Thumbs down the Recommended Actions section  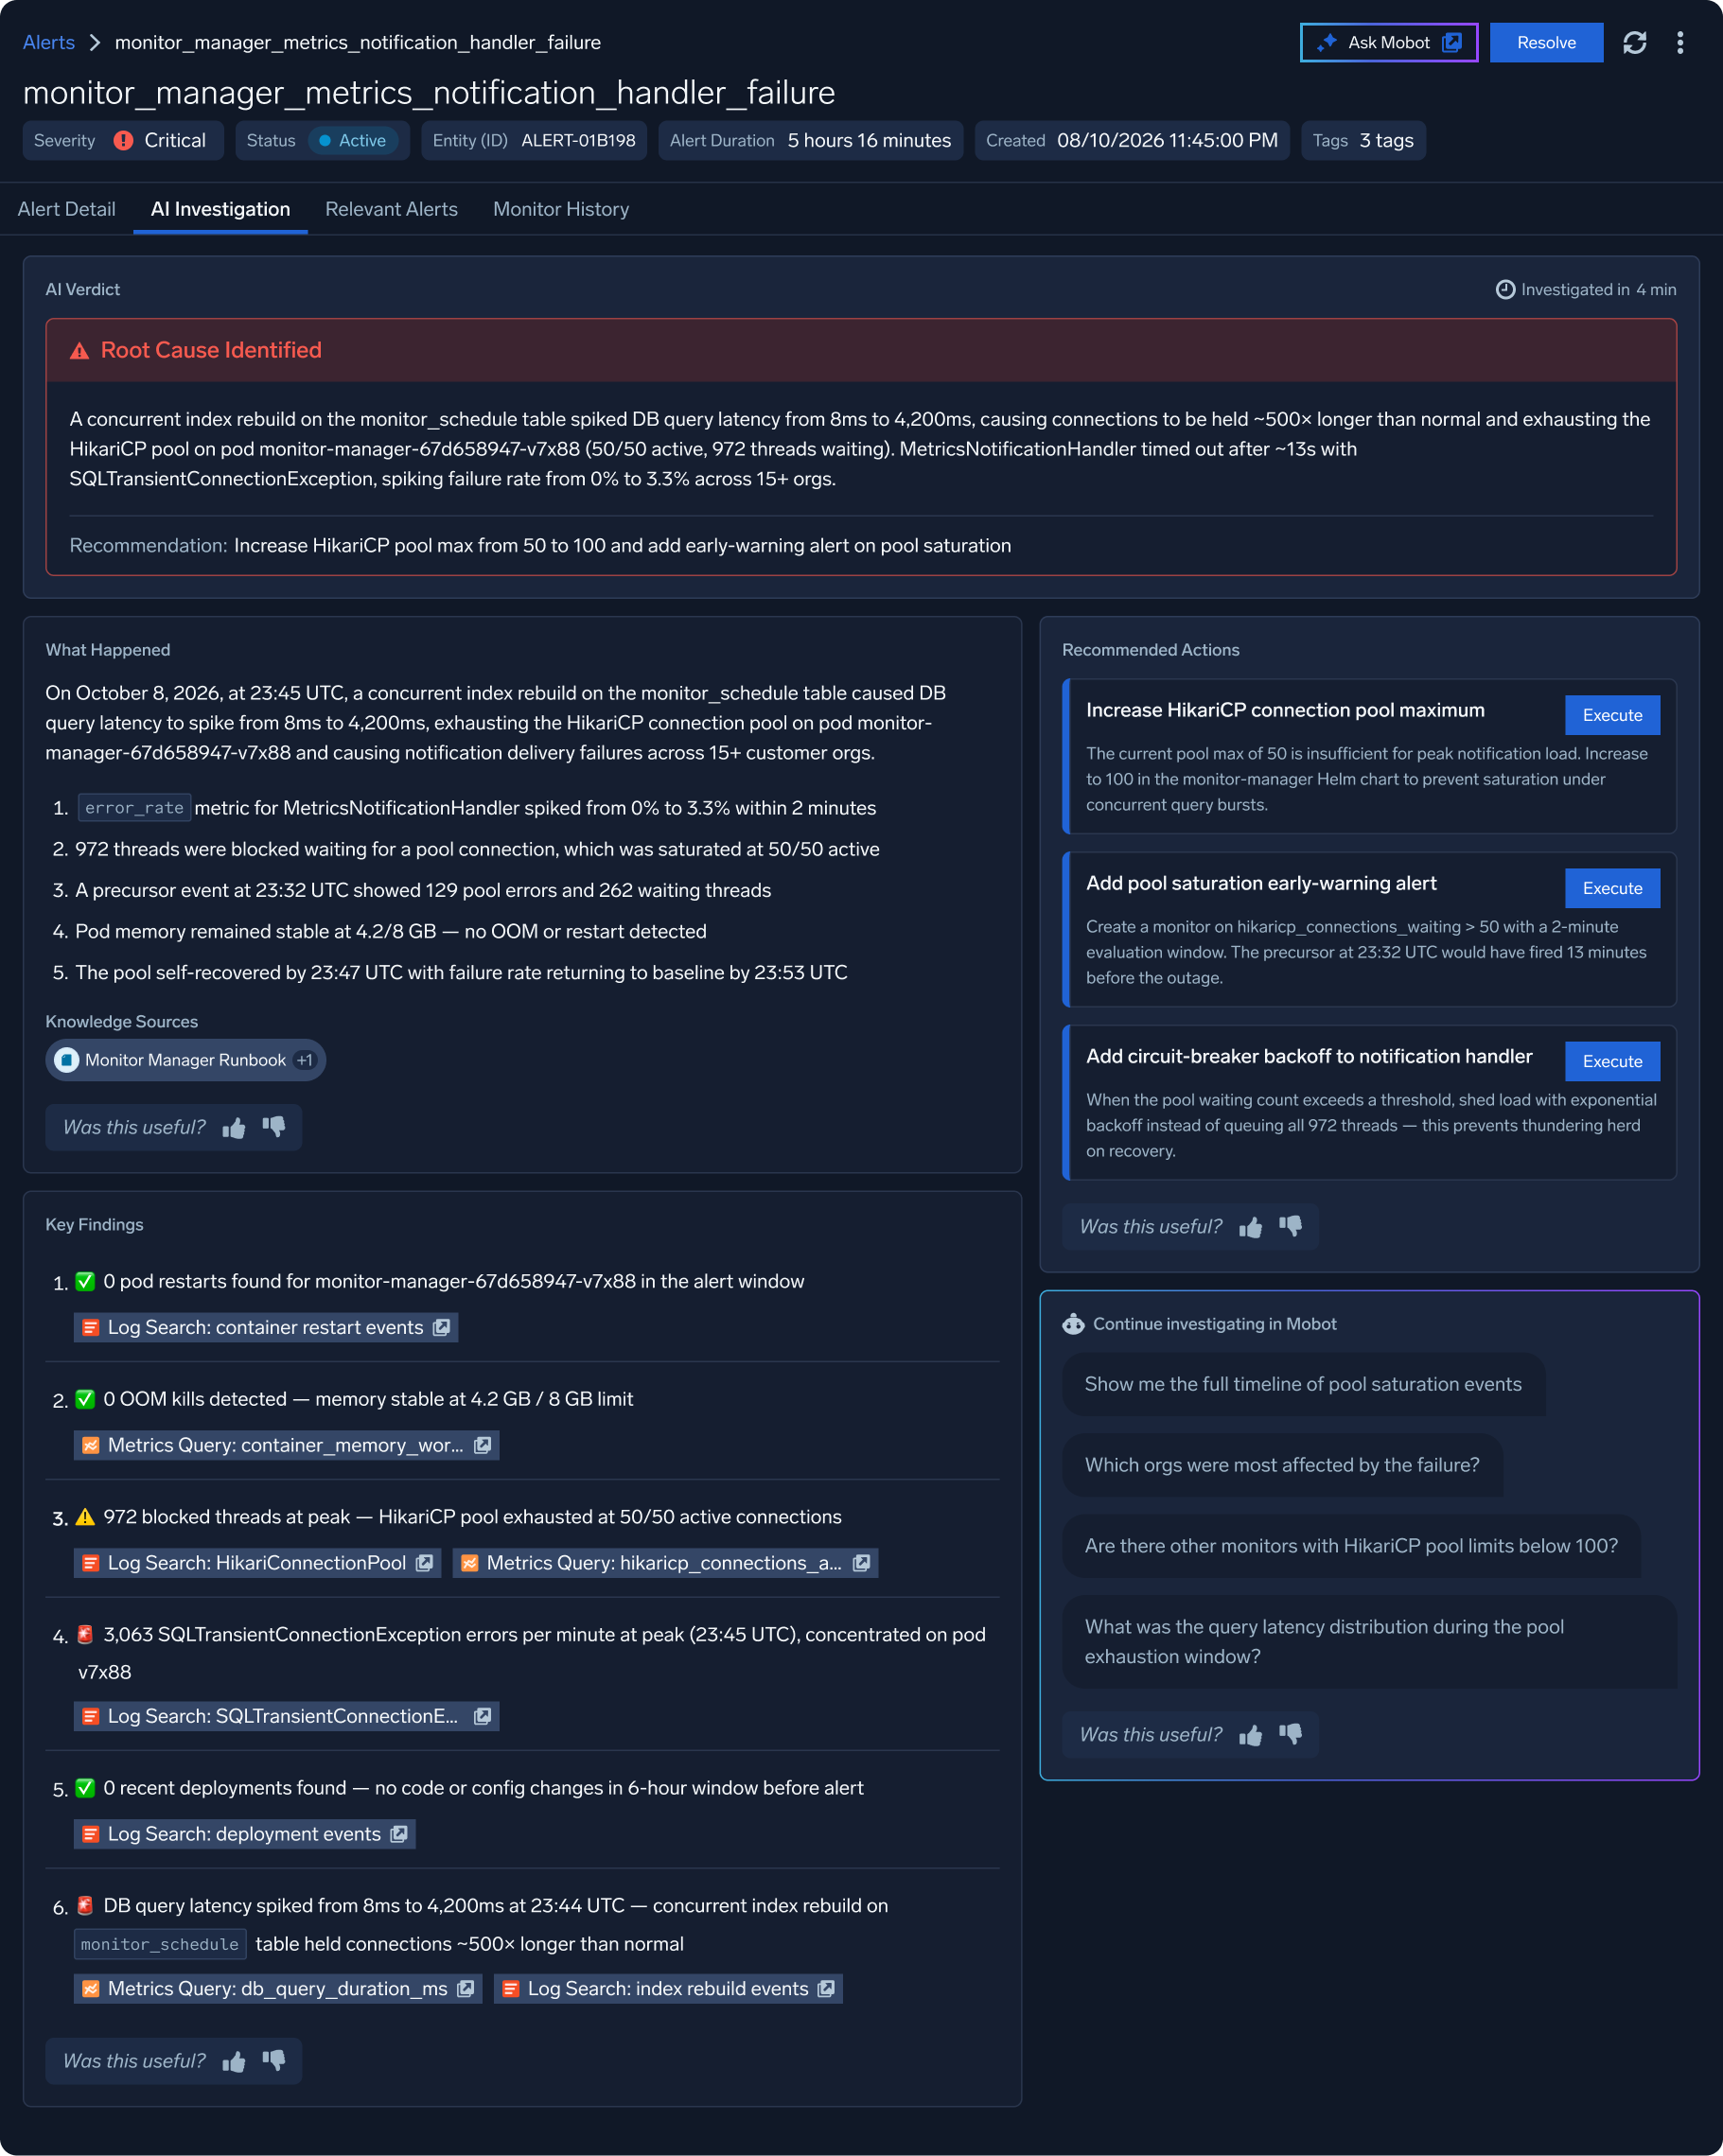click(1291, 1227)
